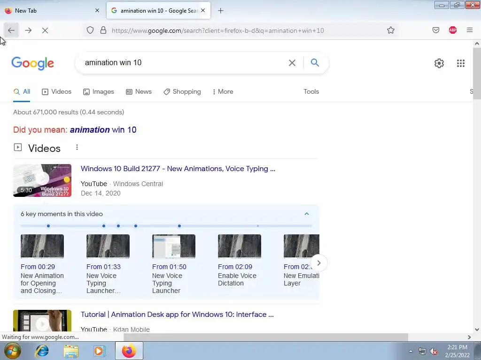
Task: Open the network tray icon
Action: pos(422,352)
